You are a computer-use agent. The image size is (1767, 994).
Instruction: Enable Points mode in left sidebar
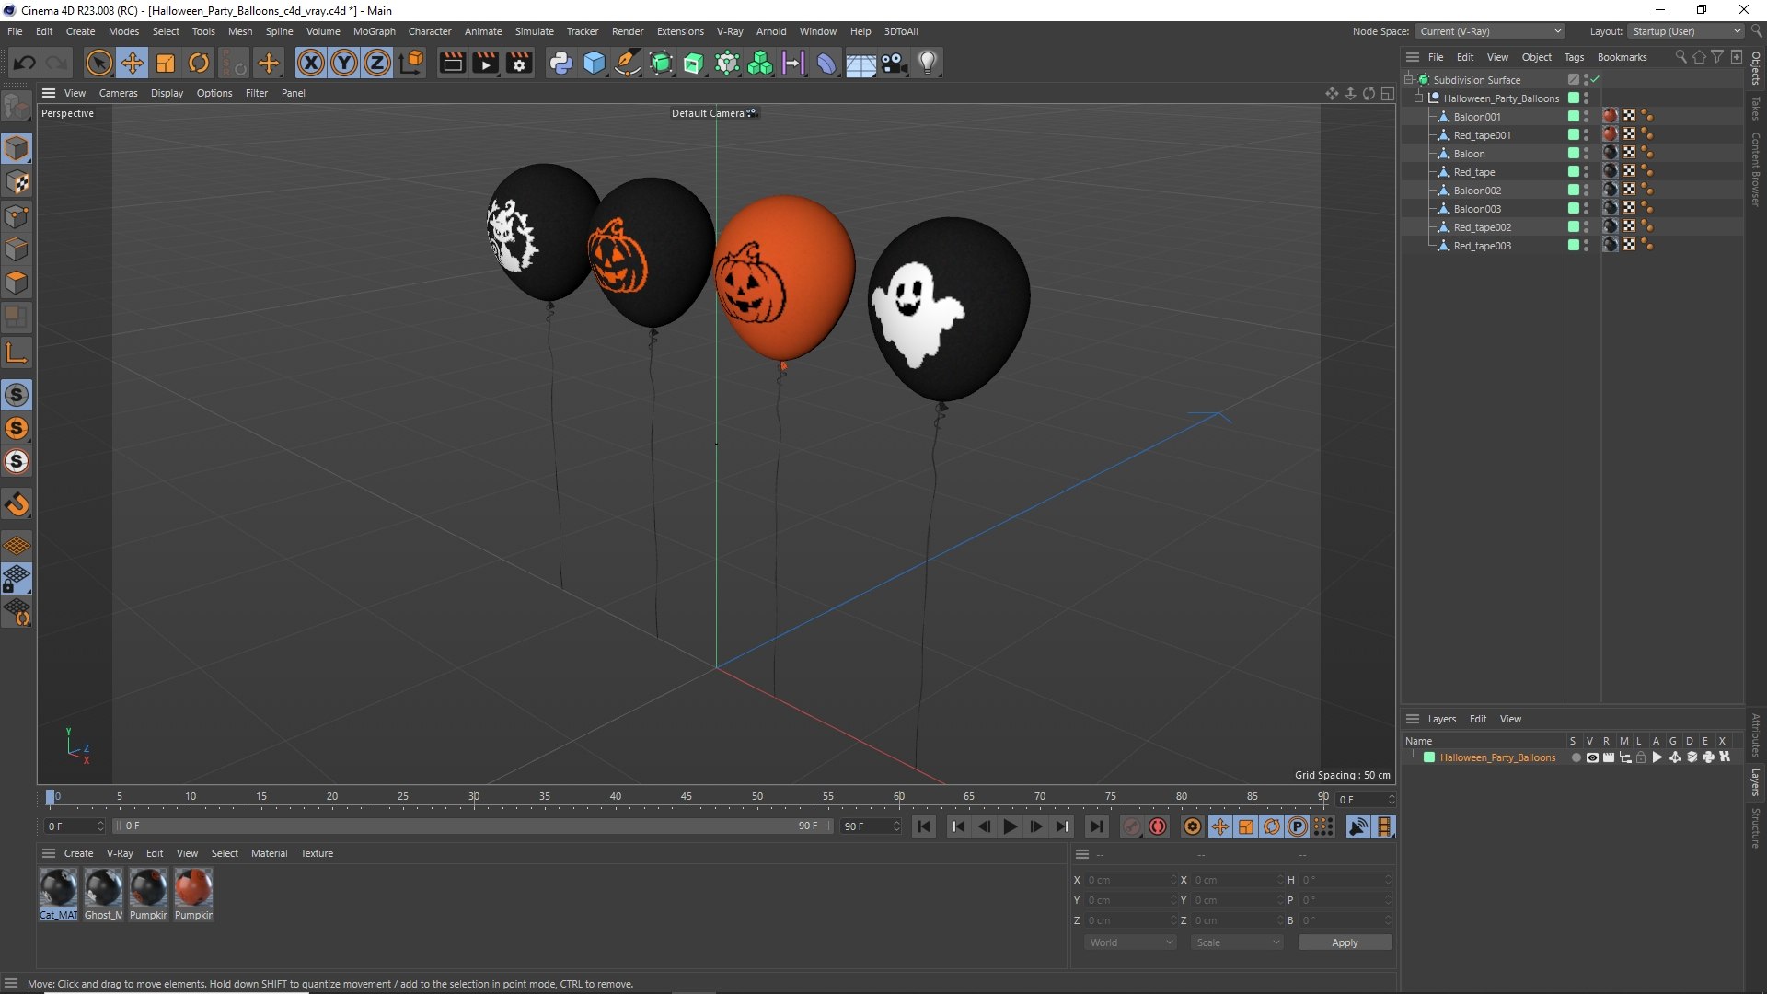[x=17, y=216]
